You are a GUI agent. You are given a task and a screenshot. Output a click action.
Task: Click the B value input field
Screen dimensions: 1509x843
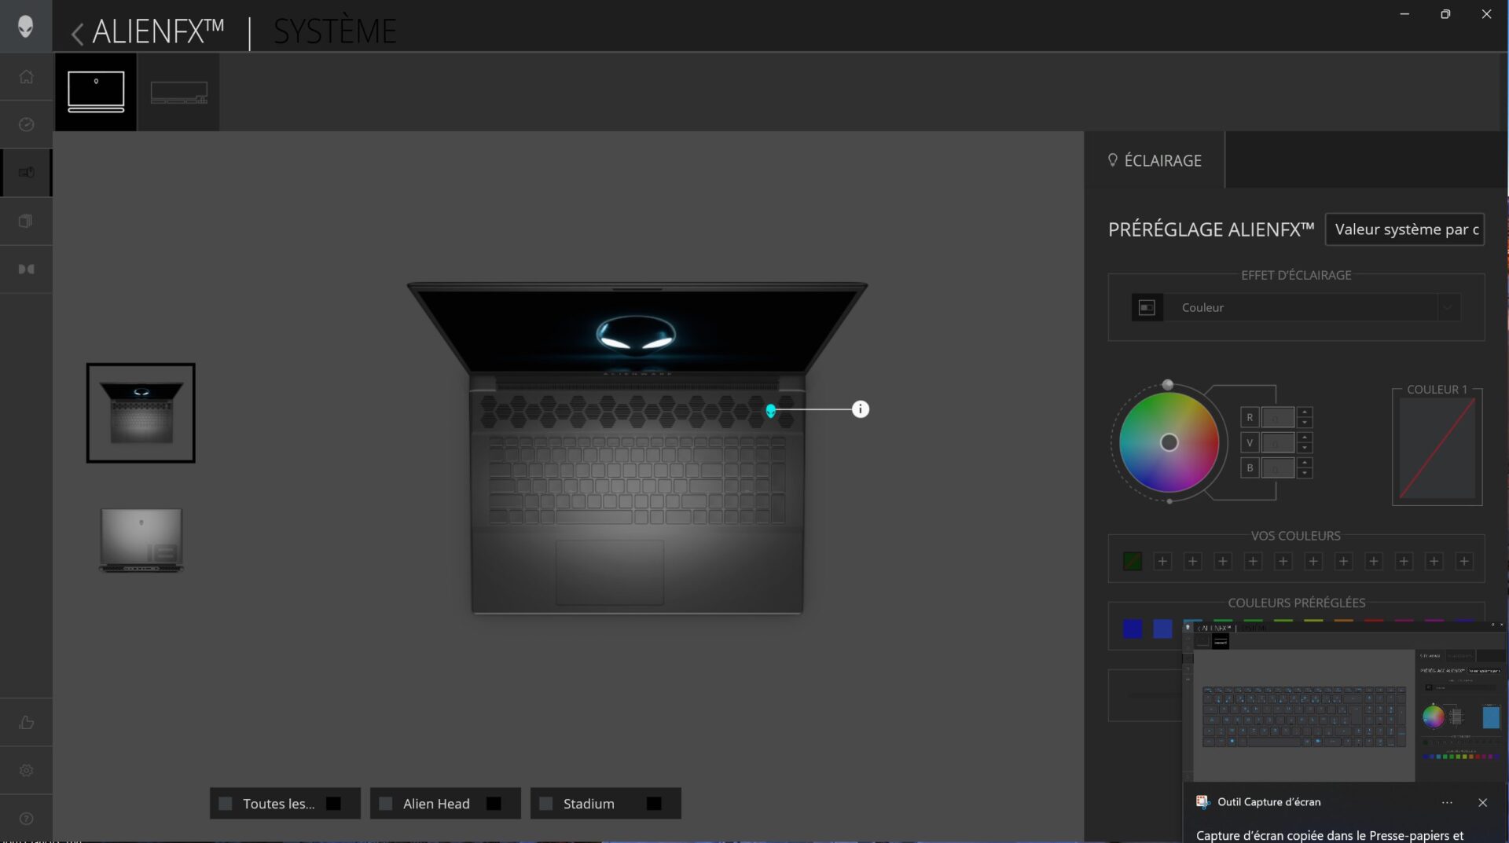pos(1277,467)
